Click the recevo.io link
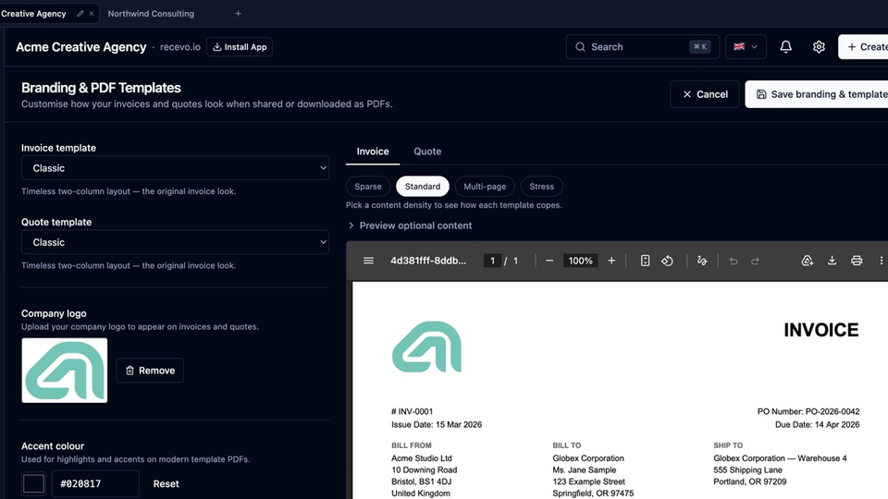This screenshot has height=499, width=888. point(180,47)
